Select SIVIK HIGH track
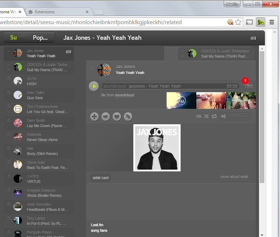This screenshot has height=237, width=280. coord(39,81)
